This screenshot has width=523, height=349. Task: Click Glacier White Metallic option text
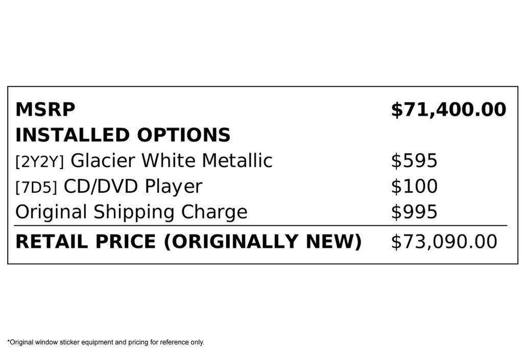point(172,160)
